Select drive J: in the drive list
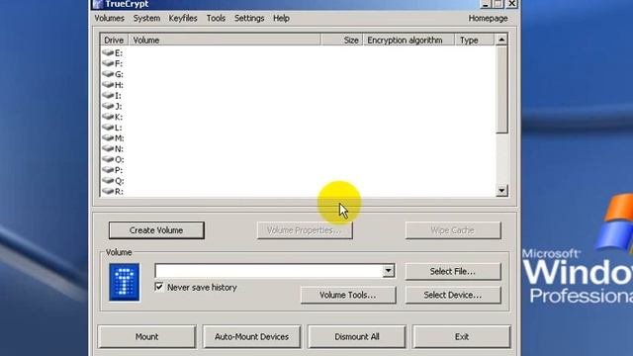Image resolution: width=633 pixels, height=356 pixels. [112, 106]
